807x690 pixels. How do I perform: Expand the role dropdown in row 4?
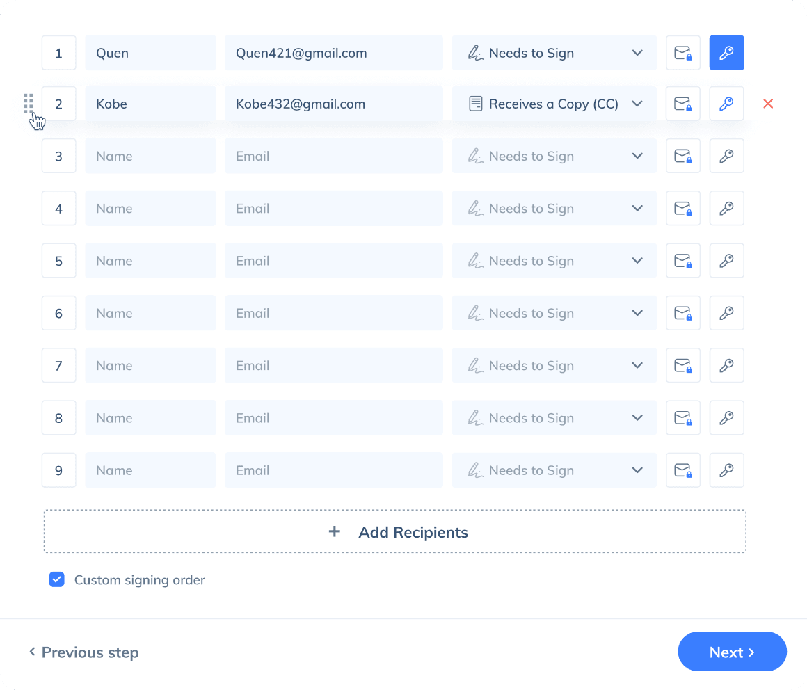tap(554, 209)
